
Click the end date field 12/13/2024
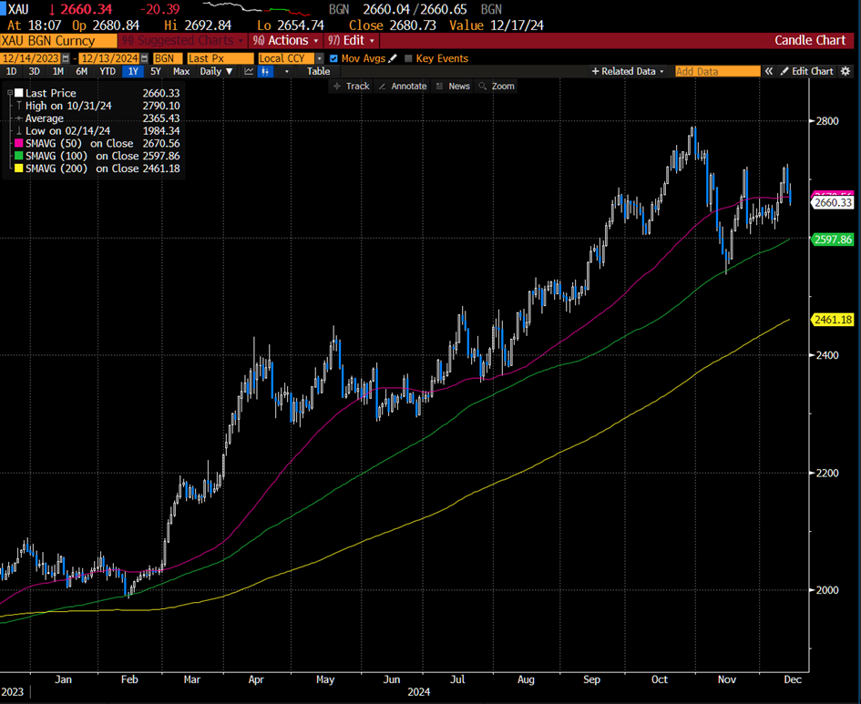click(109, 58)
